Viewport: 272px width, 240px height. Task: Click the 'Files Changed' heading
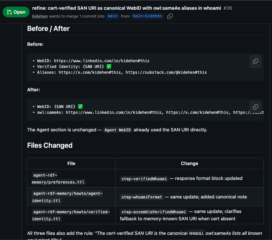(50, 145)
